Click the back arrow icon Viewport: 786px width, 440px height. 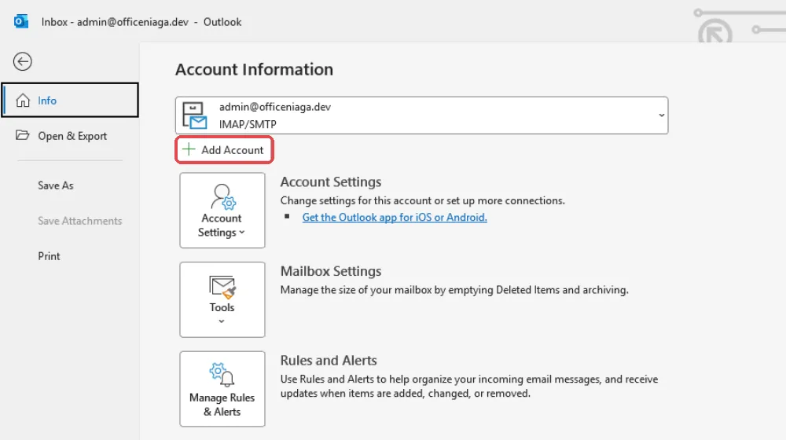[x=23, y=61]
